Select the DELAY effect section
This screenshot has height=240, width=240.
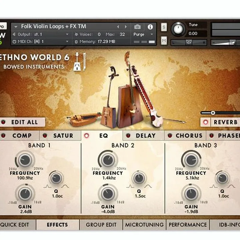click(143, 135)
